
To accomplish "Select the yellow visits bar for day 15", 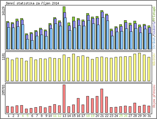I will tap(74, 68).
